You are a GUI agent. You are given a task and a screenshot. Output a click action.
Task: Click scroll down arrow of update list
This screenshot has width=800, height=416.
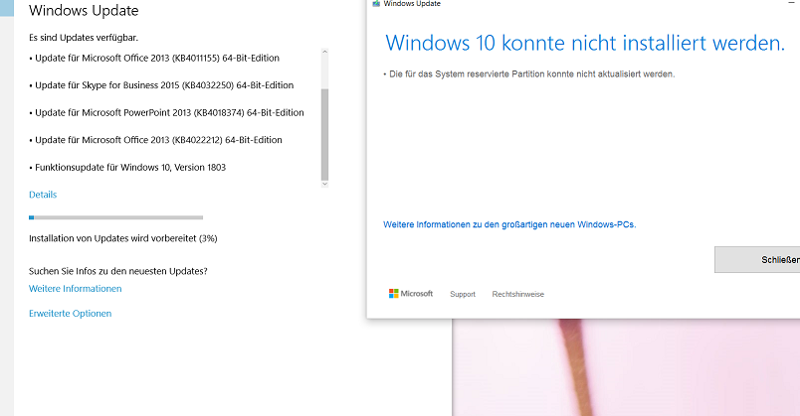click(324, 184)
